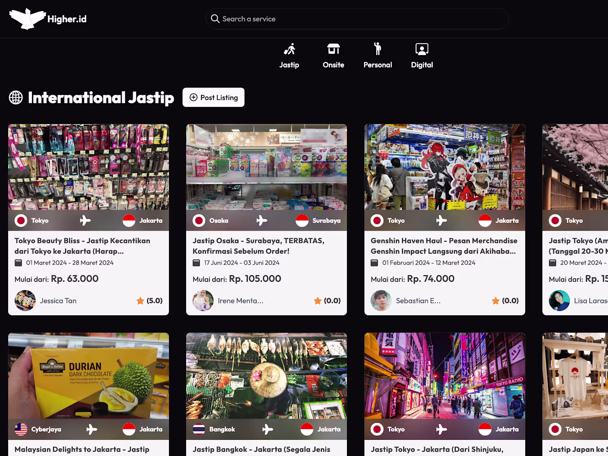
Task: Click the star rating on Jessica Tan's card
Action: (x=150, y=301)
